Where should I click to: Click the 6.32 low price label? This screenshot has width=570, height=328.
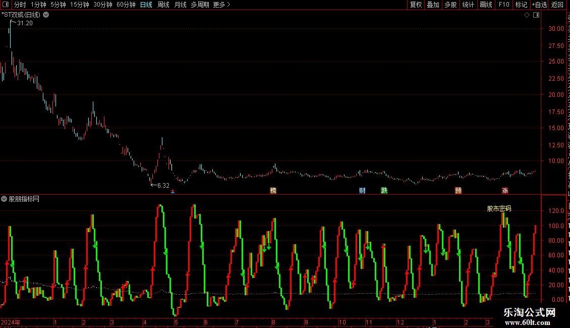(x=163, y=186)
